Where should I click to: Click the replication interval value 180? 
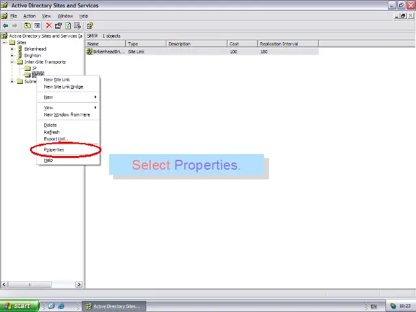pos(264,51)
